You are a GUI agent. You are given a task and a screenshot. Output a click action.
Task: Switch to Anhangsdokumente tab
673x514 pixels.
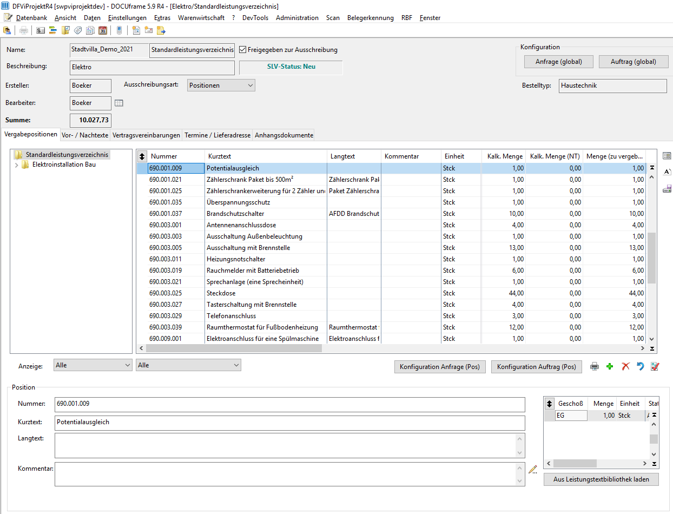click(283, 135)
